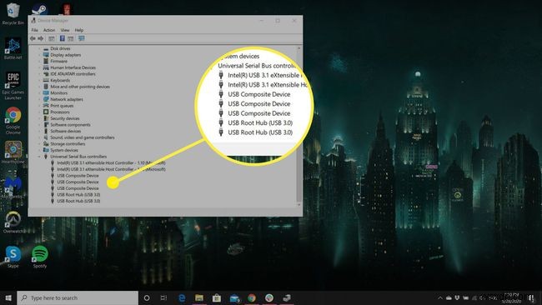
Task: Open the Google Chrome desktop shortcut
Action: click(13, 120)
